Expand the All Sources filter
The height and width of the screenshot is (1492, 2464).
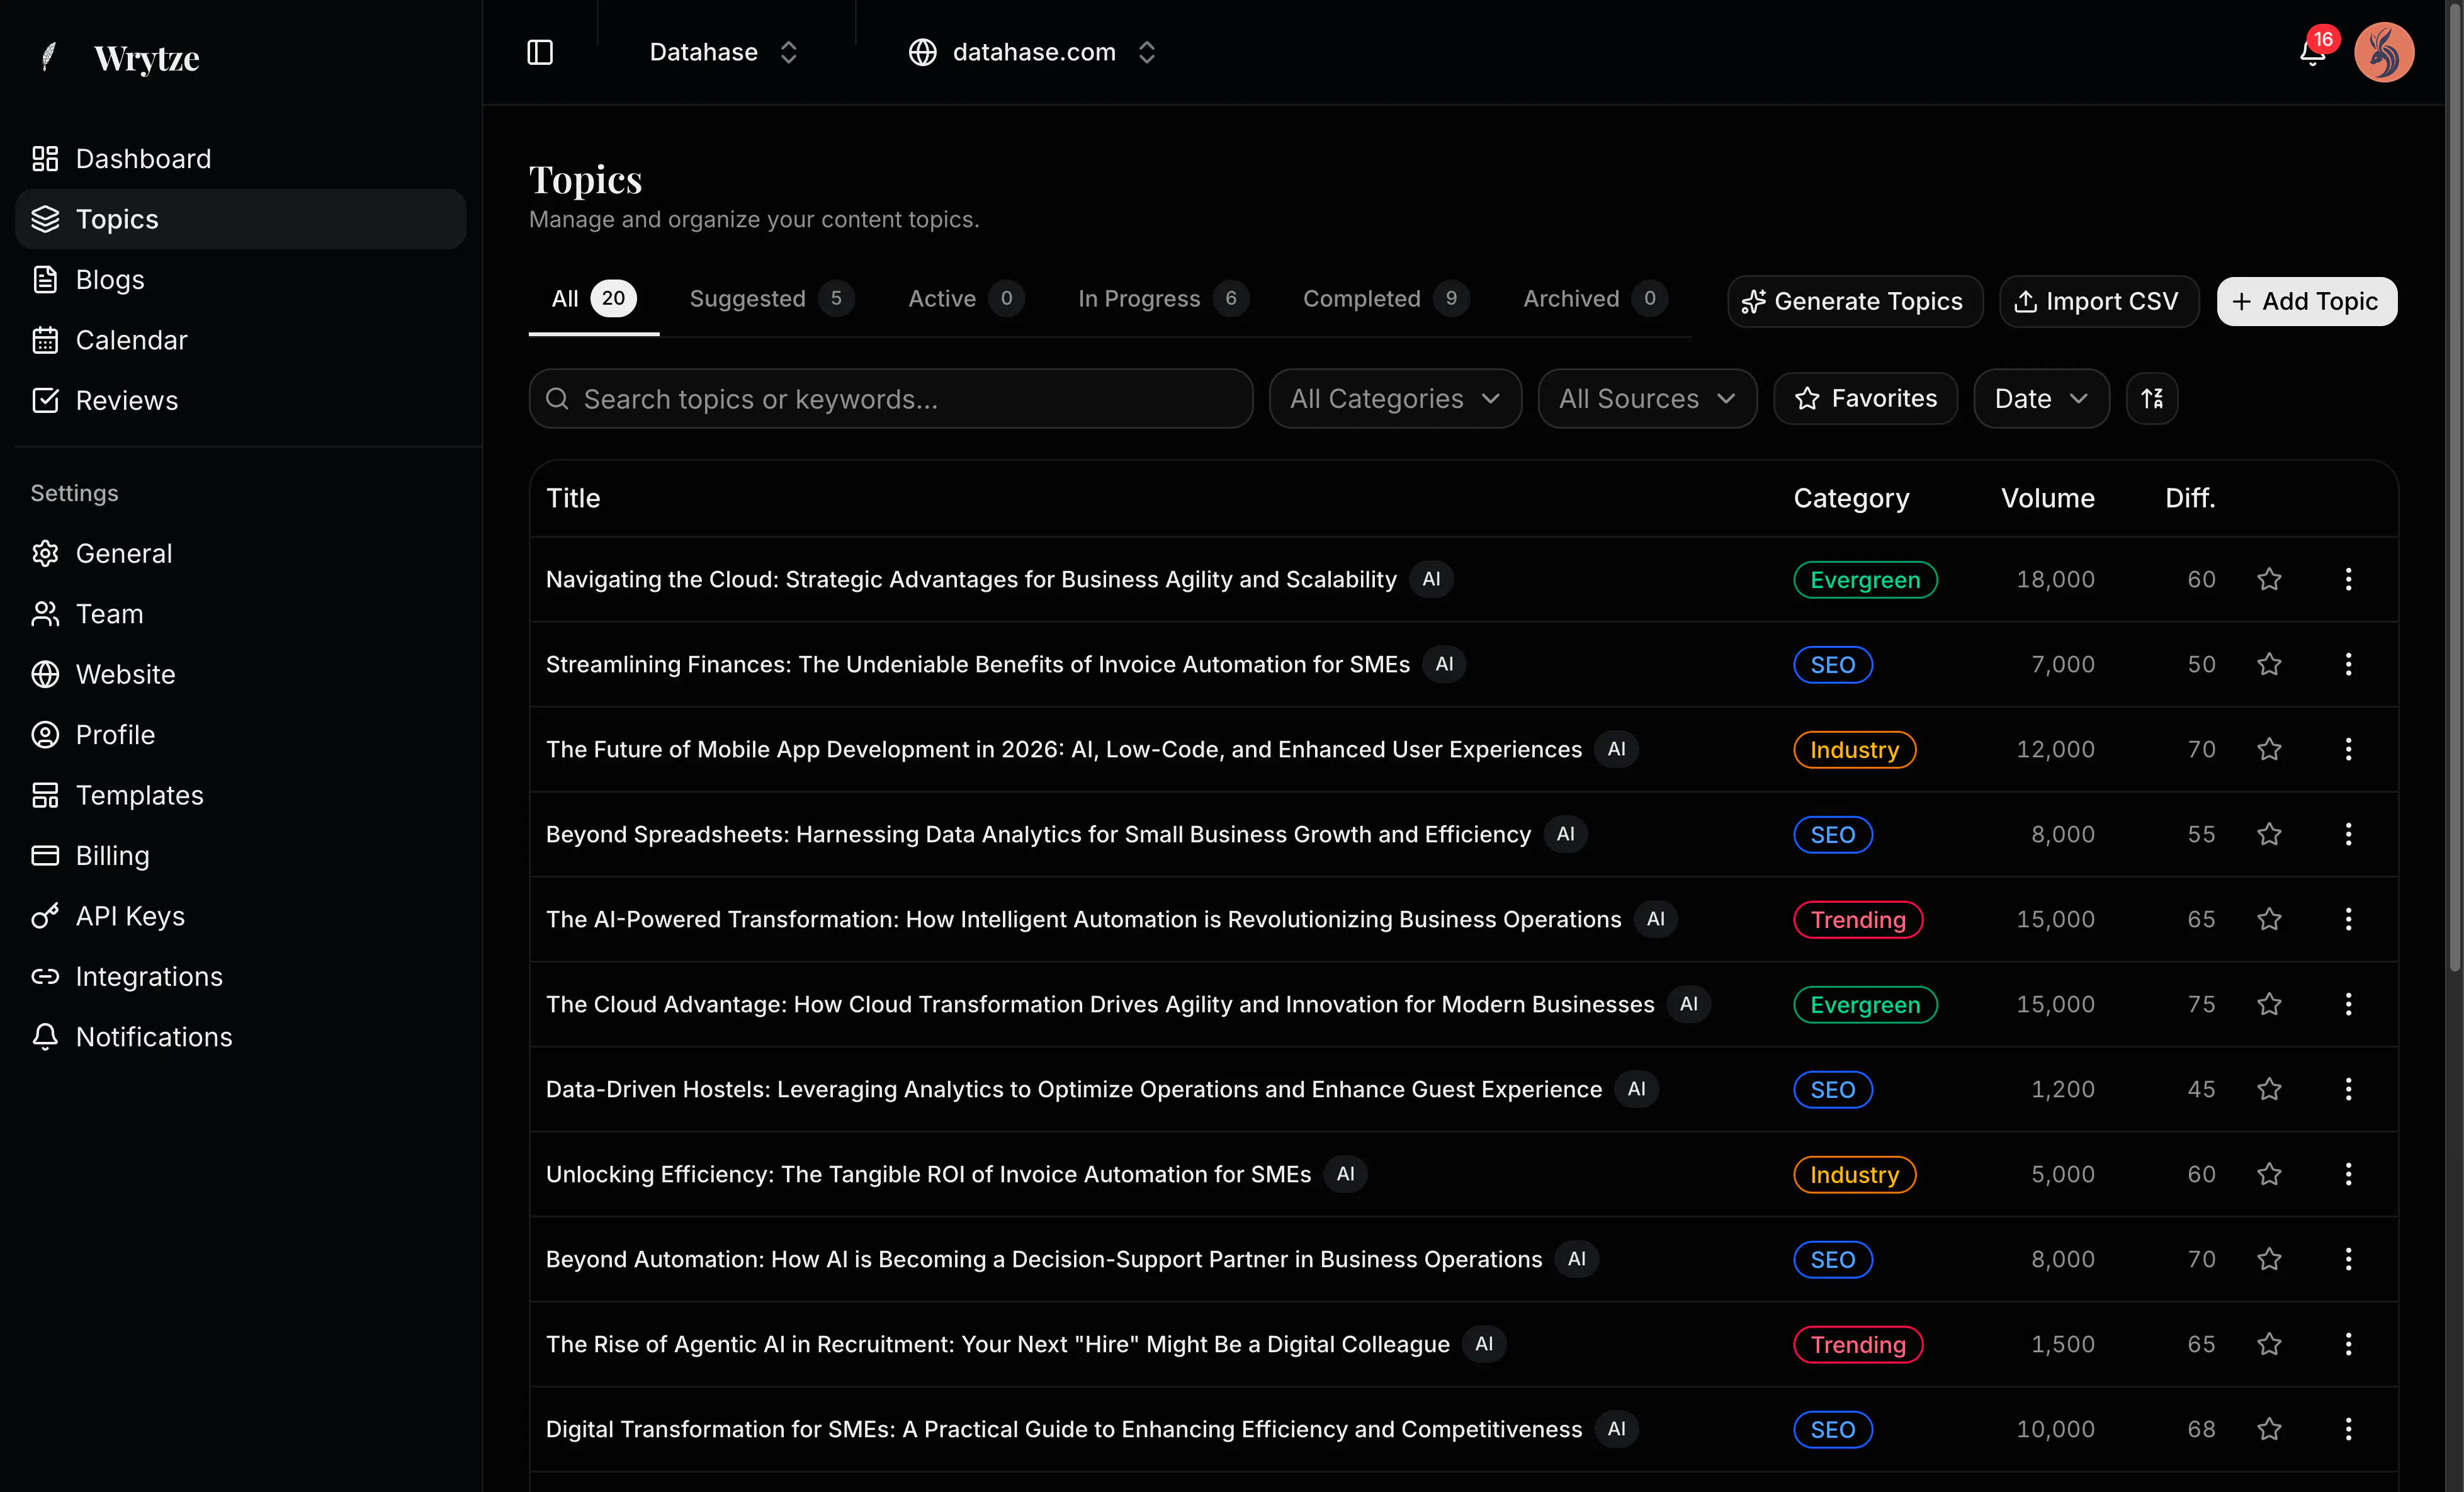(1647, 399)
